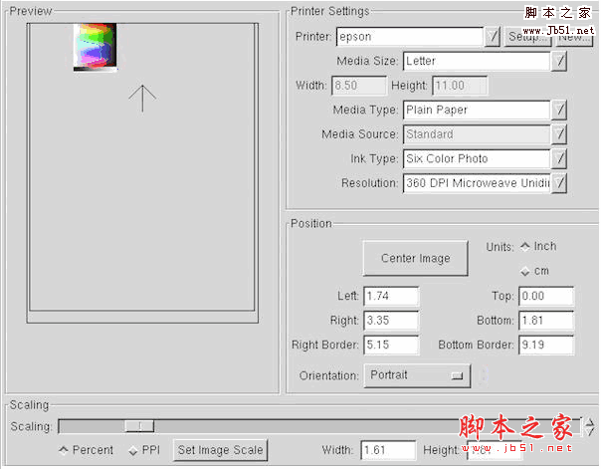Click the Top position field 0.00
The width and height of the screenshot is (601, 469).
click(546, 296)
